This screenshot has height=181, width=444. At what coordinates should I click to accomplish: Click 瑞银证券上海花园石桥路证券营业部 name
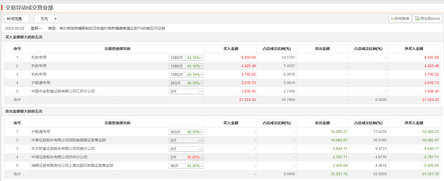point(72,165)
